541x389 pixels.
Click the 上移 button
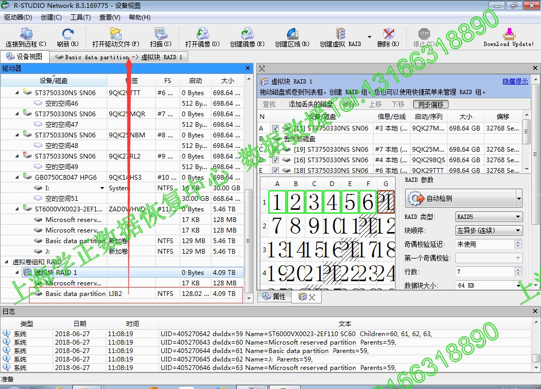(x=376, y=104)
